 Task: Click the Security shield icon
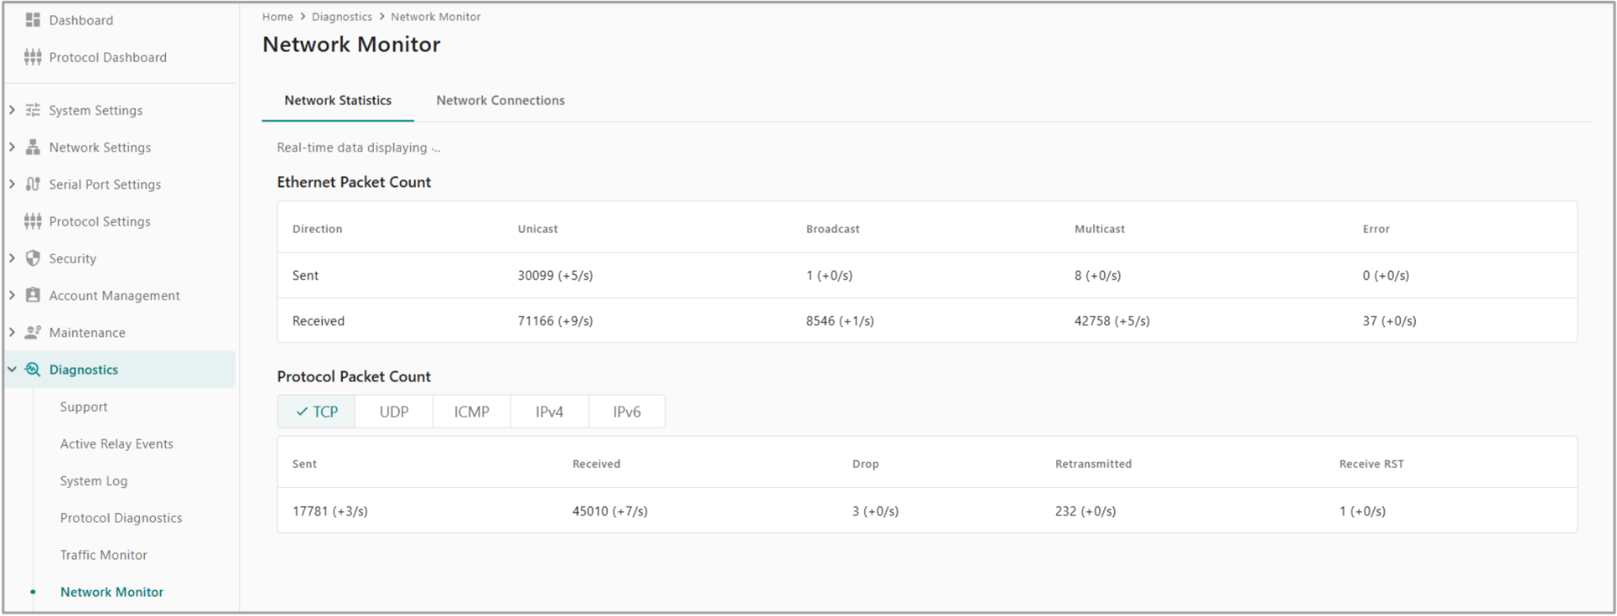(x=33, y=258)
